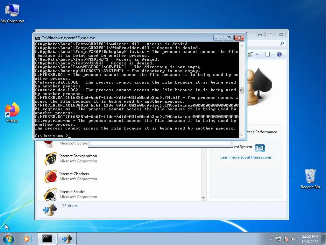Open the Windows Start menu orb

tap(9, 239)
